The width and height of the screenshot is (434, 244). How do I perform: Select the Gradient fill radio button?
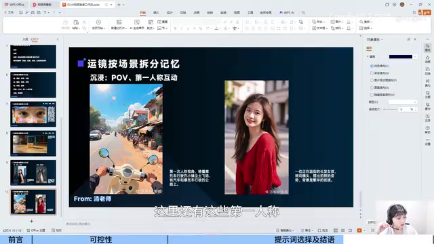[x=372, y=73]
